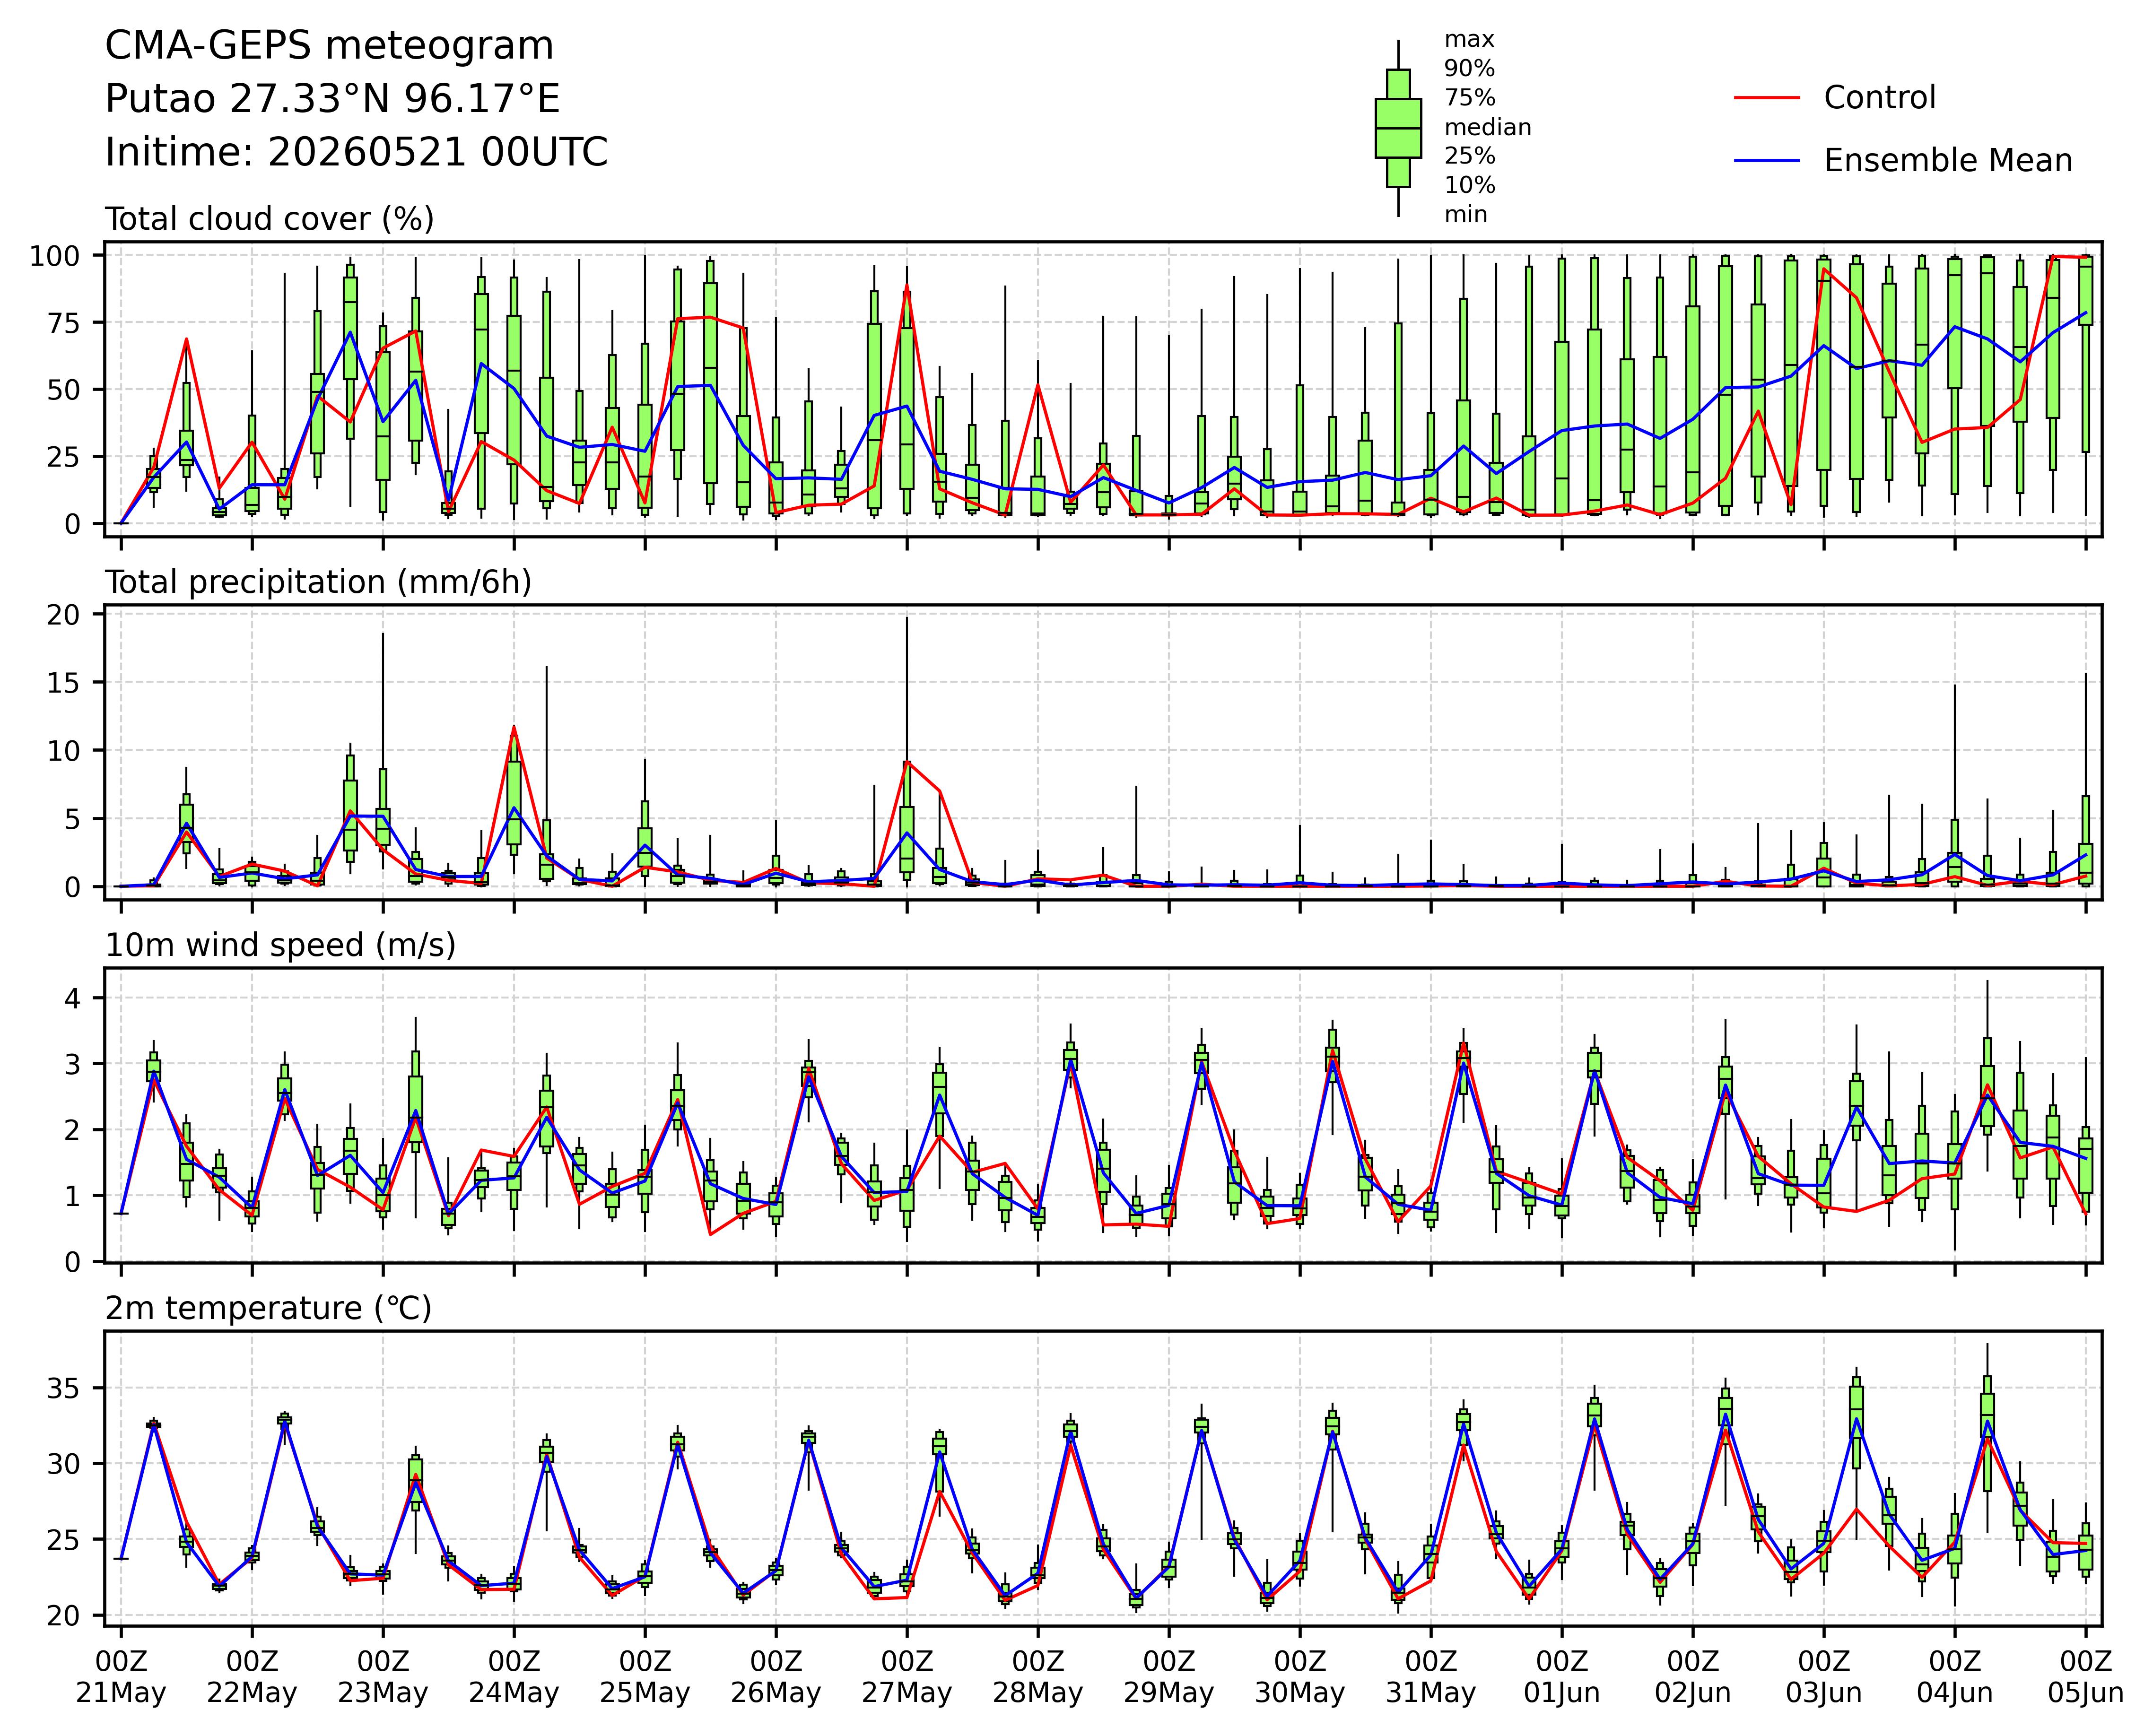
Task: Click the green box-whisker legend symbol
Action: pyautogui.click(x=1398, y=128)
